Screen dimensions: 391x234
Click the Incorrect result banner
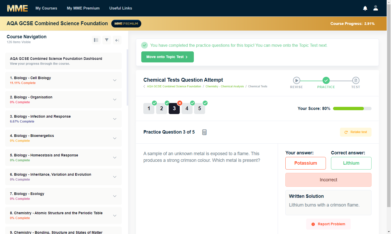coord(328,180)
